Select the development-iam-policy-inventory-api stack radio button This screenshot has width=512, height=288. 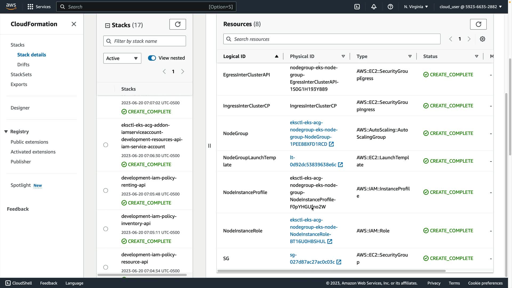coord(106,229)
